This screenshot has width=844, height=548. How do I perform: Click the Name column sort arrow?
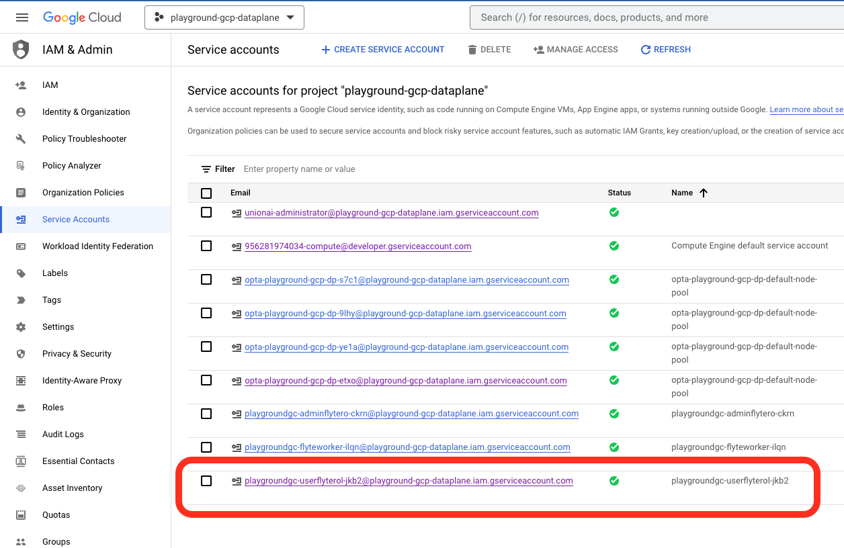click(x=704, y=193)
